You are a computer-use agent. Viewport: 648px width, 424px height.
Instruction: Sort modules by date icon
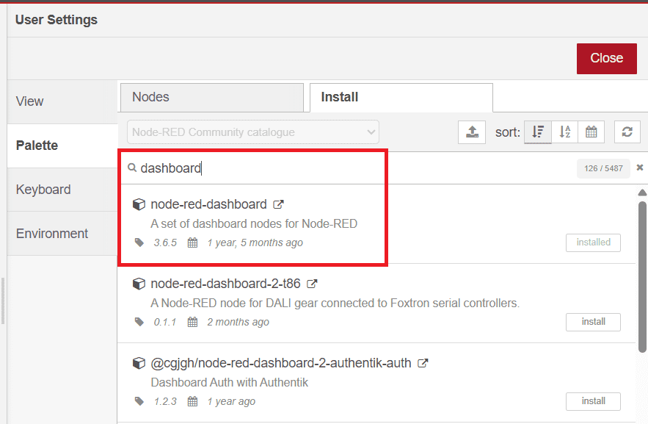tap(593, 132)
